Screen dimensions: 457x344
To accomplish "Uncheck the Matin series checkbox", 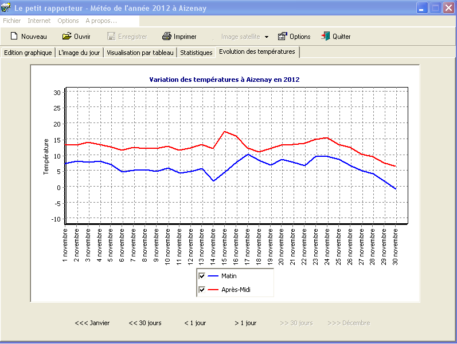I will tap(202, 276).
